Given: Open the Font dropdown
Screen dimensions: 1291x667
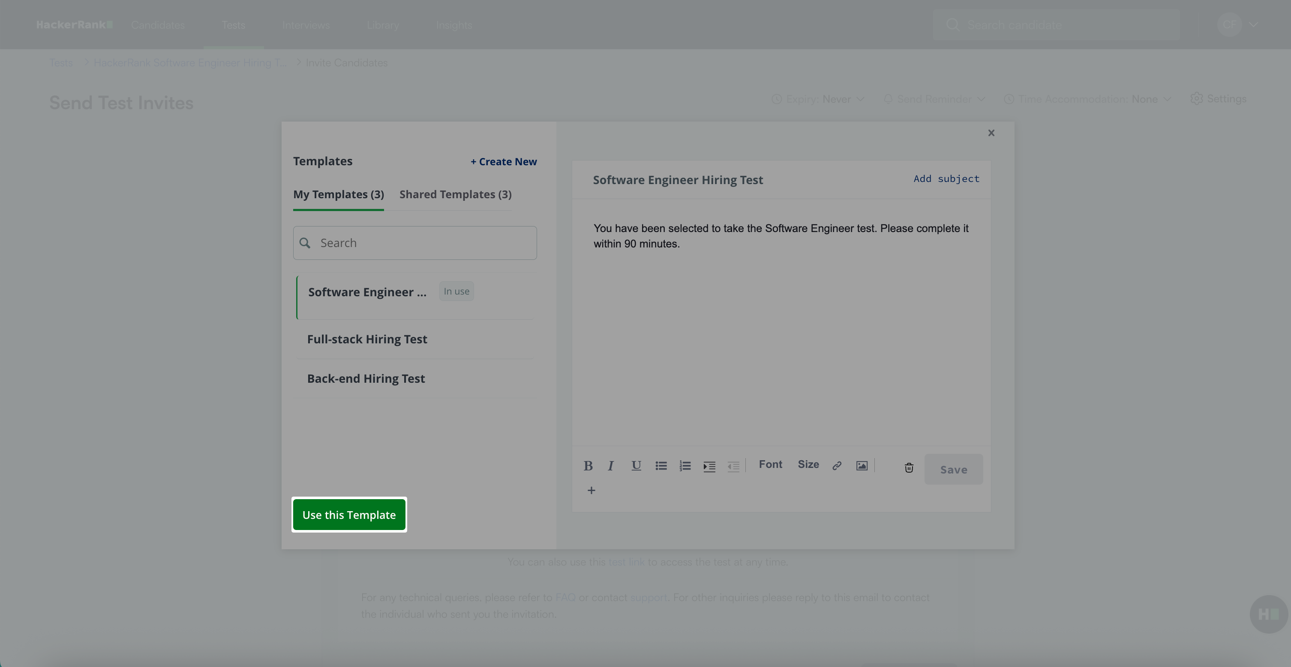Looking at the screenshot, I should (x=770, y=464).
